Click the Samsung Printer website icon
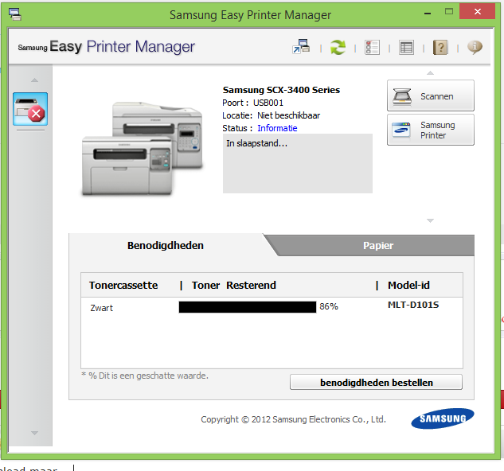504x471 pixels. point(401,130)
